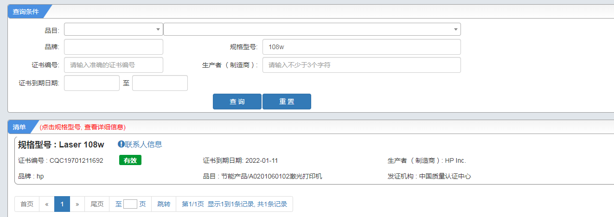The height and width of the screenshot is (217, 614).
Task: Select the 查询条件 panel tab
Action: 26,12
